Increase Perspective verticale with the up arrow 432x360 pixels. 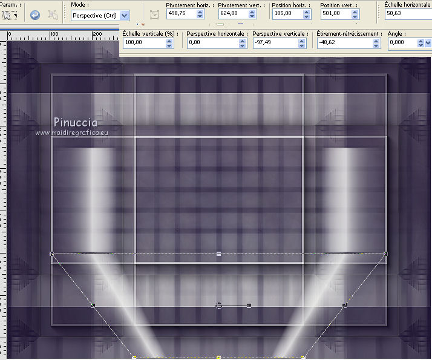point(302,41)
